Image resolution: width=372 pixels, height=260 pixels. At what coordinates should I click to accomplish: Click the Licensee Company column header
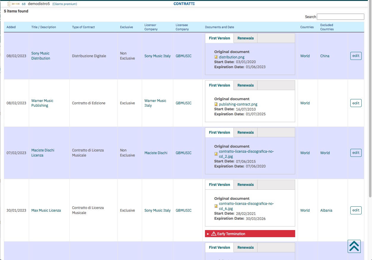coord(182,27)
